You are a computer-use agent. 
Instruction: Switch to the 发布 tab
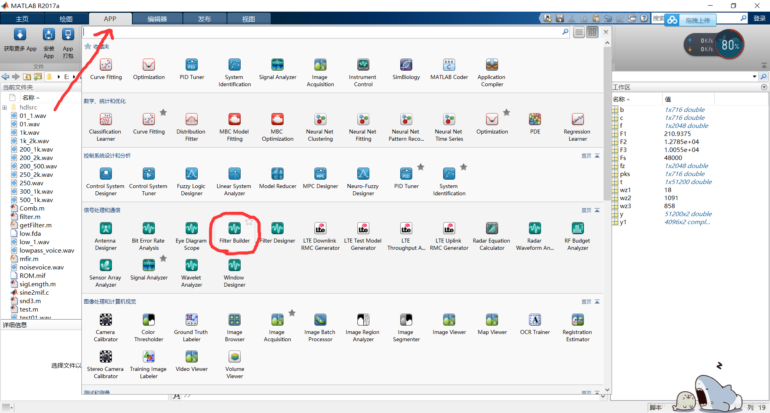click(x=205, y=19)
